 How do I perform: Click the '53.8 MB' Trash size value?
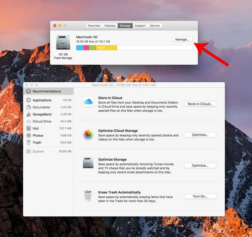66,143
